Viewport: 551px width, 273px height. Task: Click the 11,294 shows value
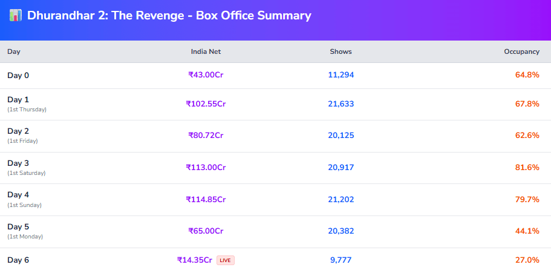(341, 76)
